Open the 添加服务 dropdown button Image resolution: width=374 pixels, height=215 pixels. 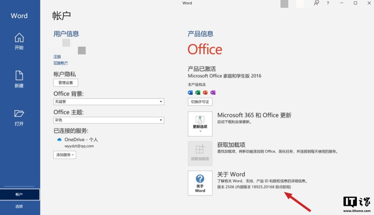coord(65,155)
